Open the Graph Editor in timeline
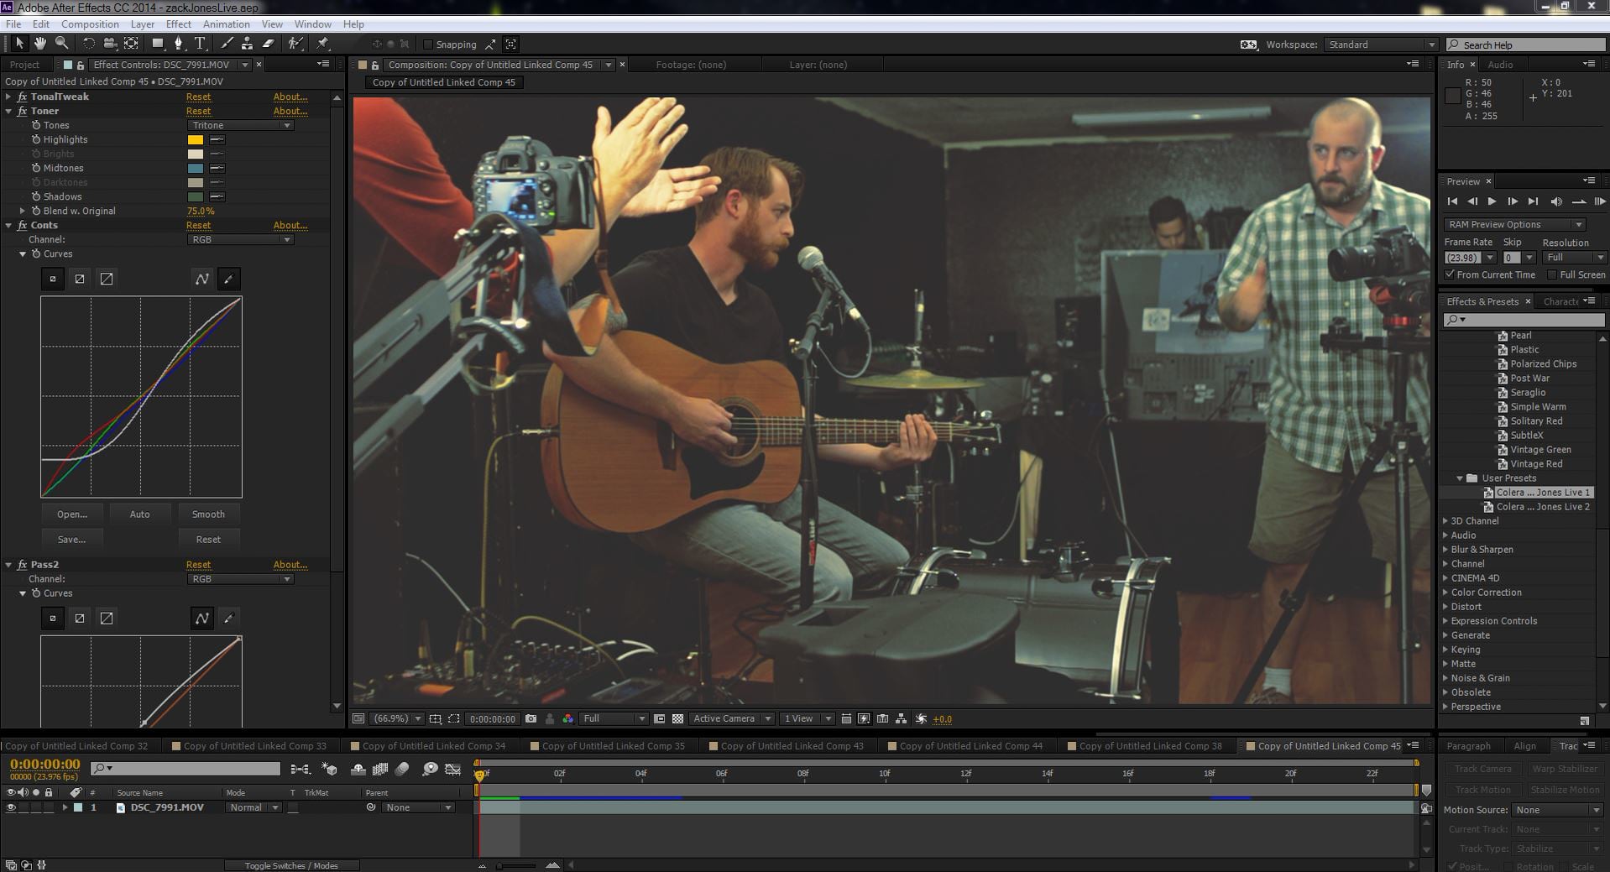Image resolution: width=1610 pixels, height=872 pixels. [x=453, y=769]
